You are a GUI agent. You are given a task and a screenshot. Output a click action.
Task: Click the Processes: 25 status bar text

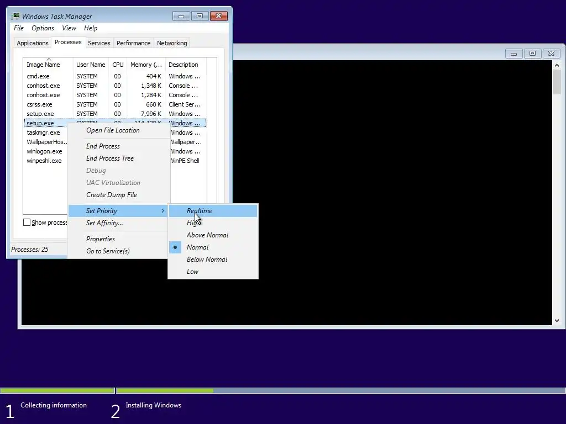click(30, 250)
